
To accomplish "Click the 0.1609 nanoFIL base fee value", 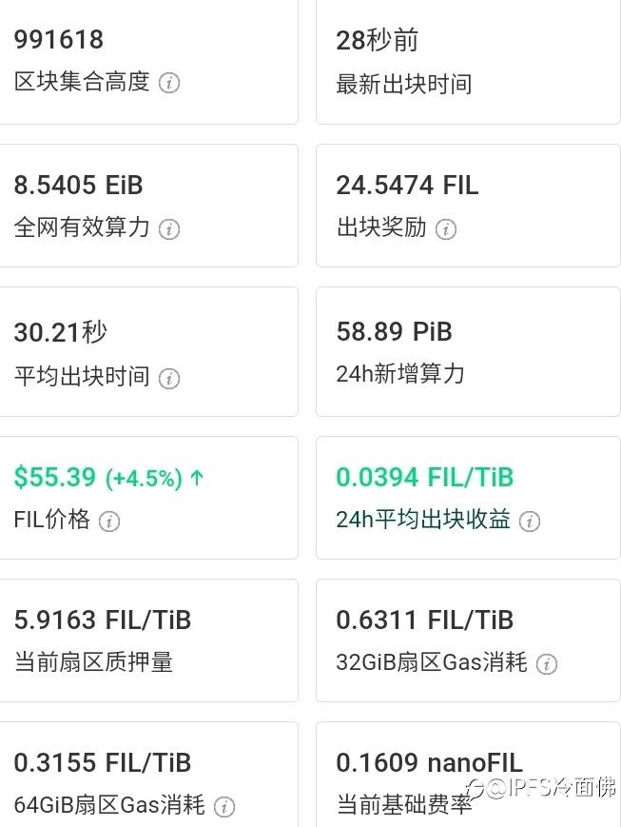I will click(x=429, y=762).
